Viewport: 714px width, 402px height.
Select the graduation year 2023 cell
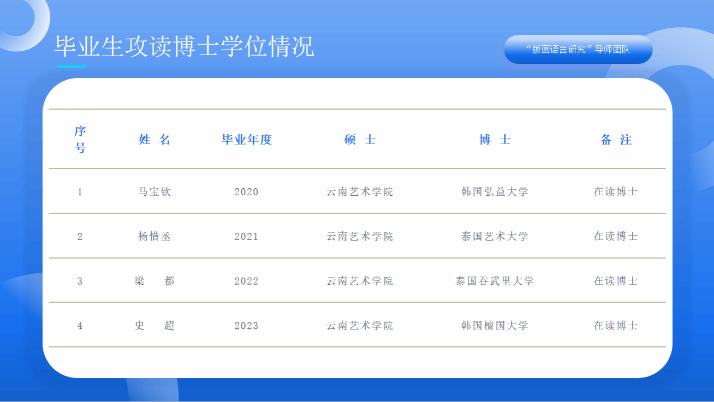pyautogui.click(x=247, y=326)
